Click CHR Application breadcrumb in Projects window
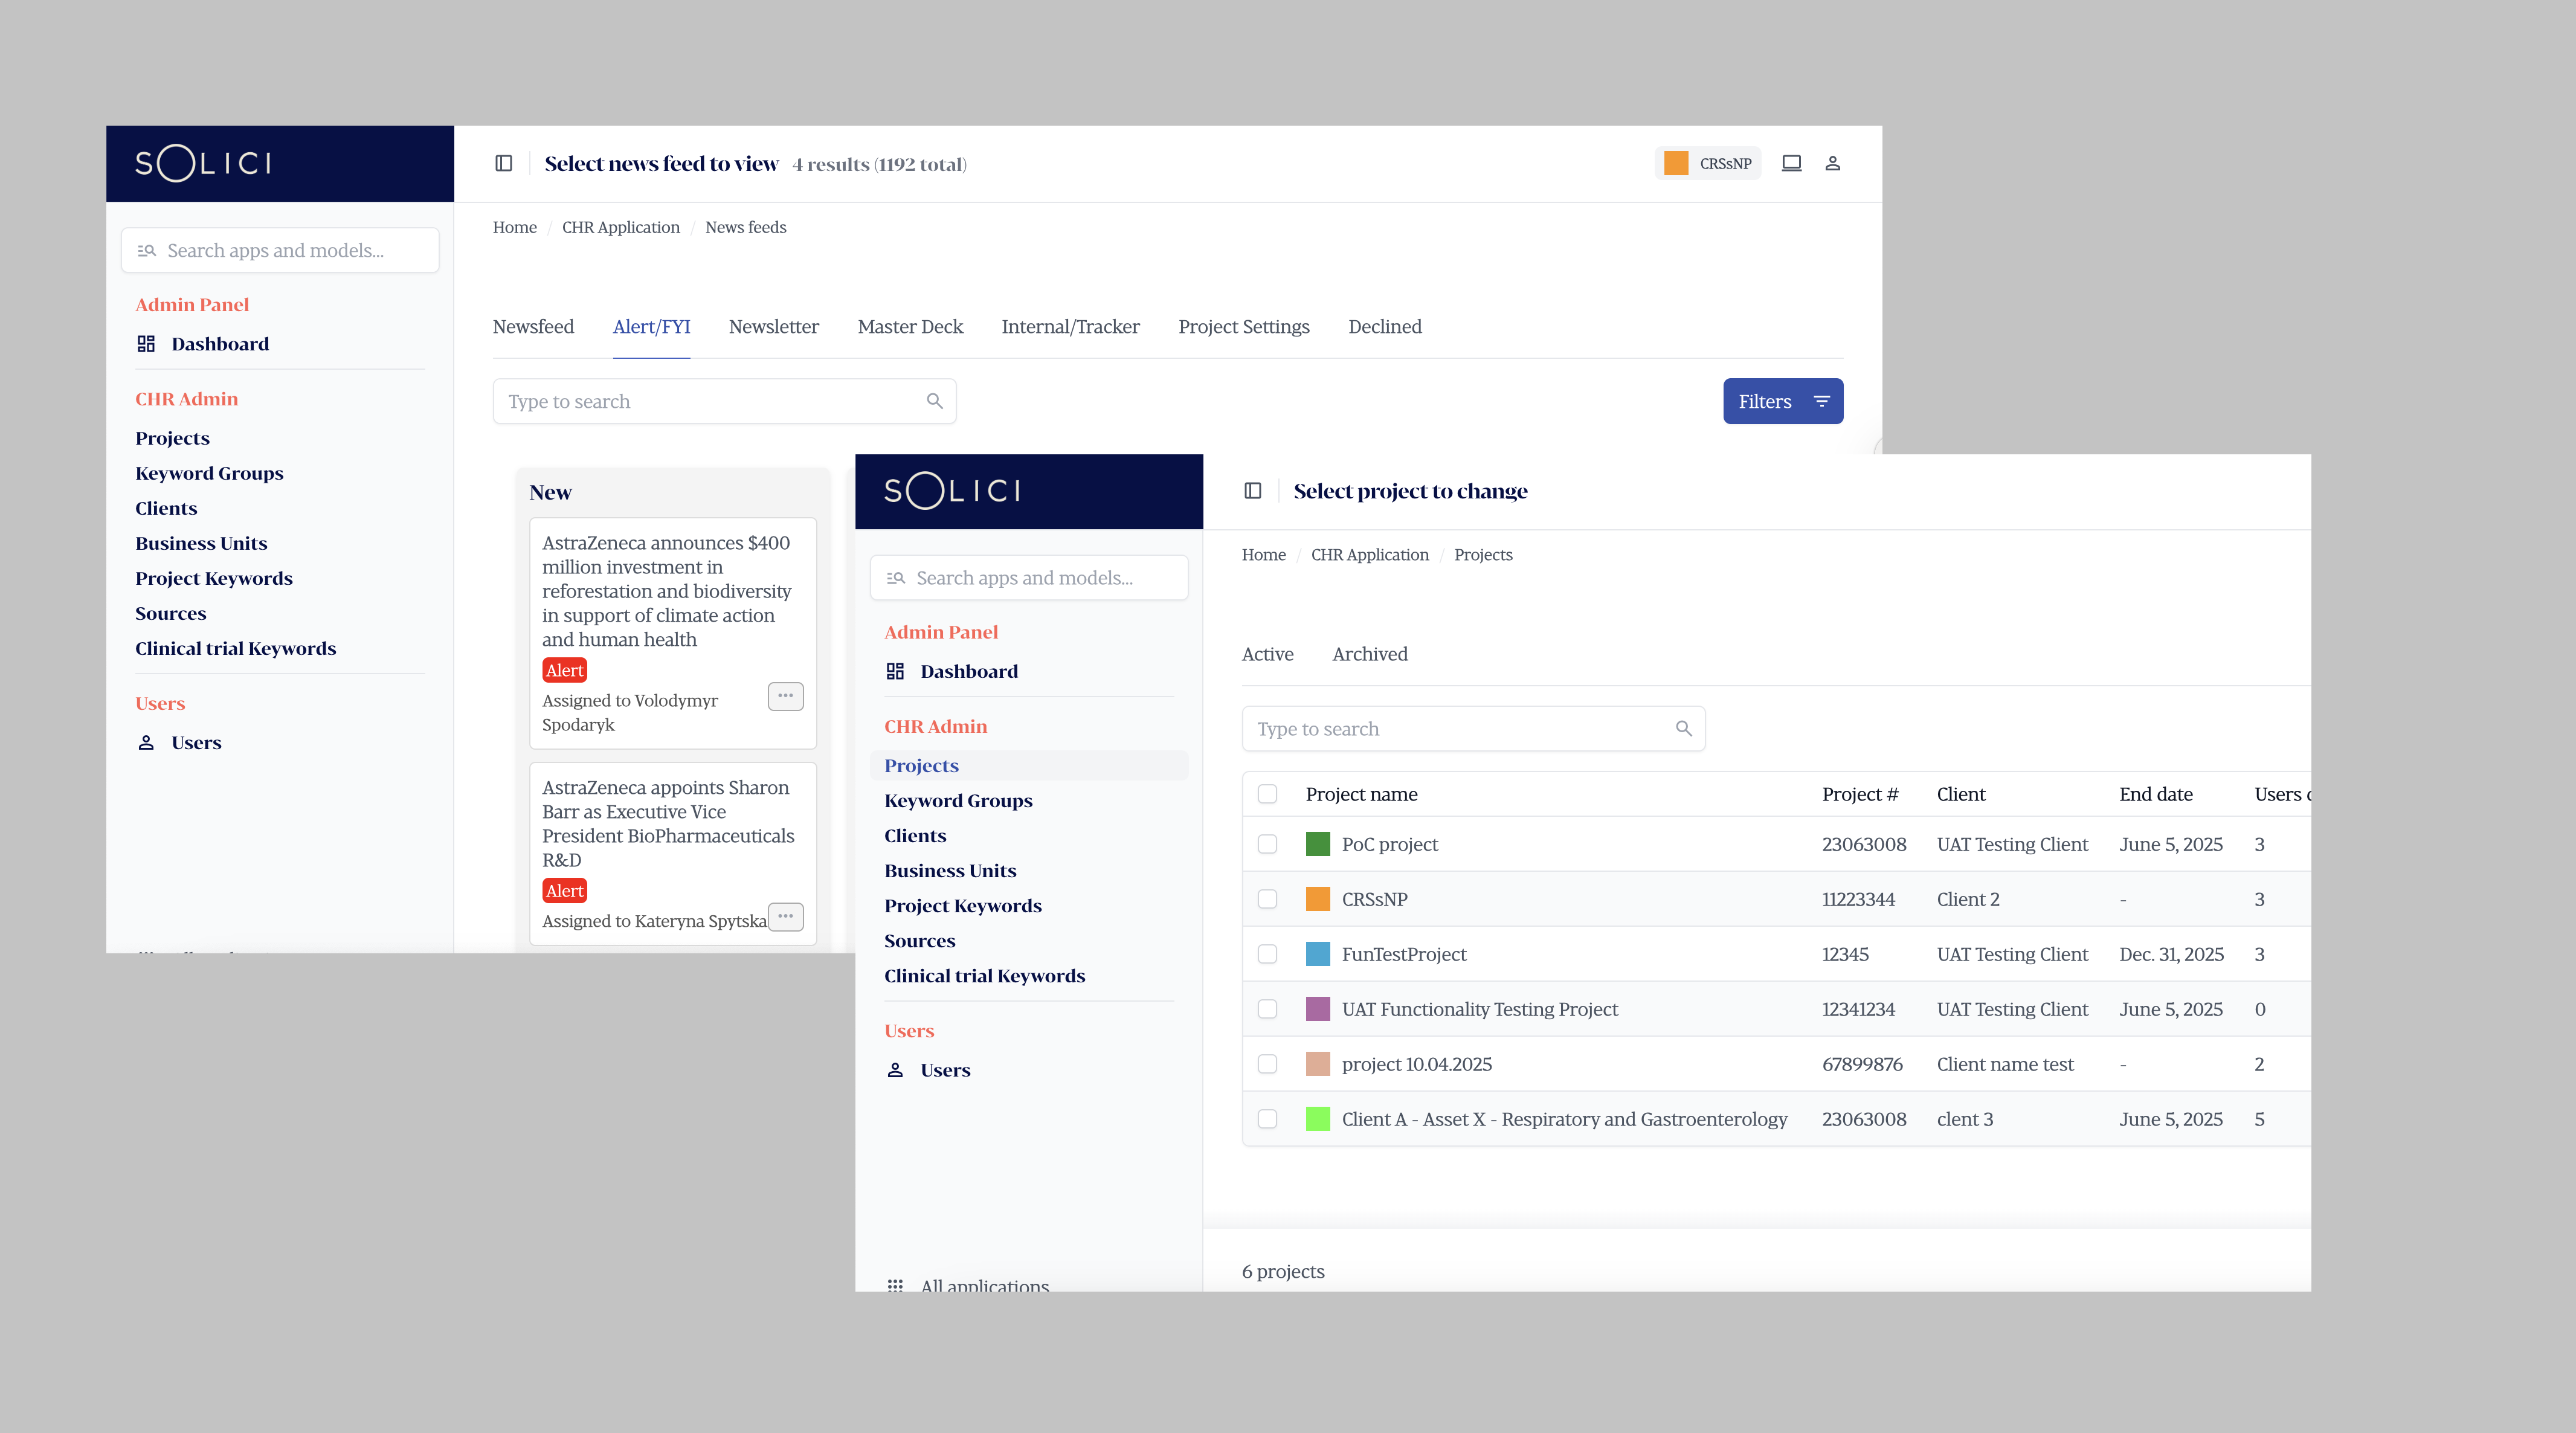 1370,555
